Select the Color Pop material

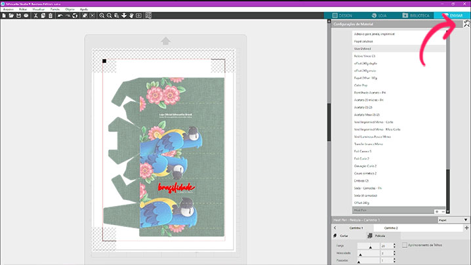pos(399,85)
